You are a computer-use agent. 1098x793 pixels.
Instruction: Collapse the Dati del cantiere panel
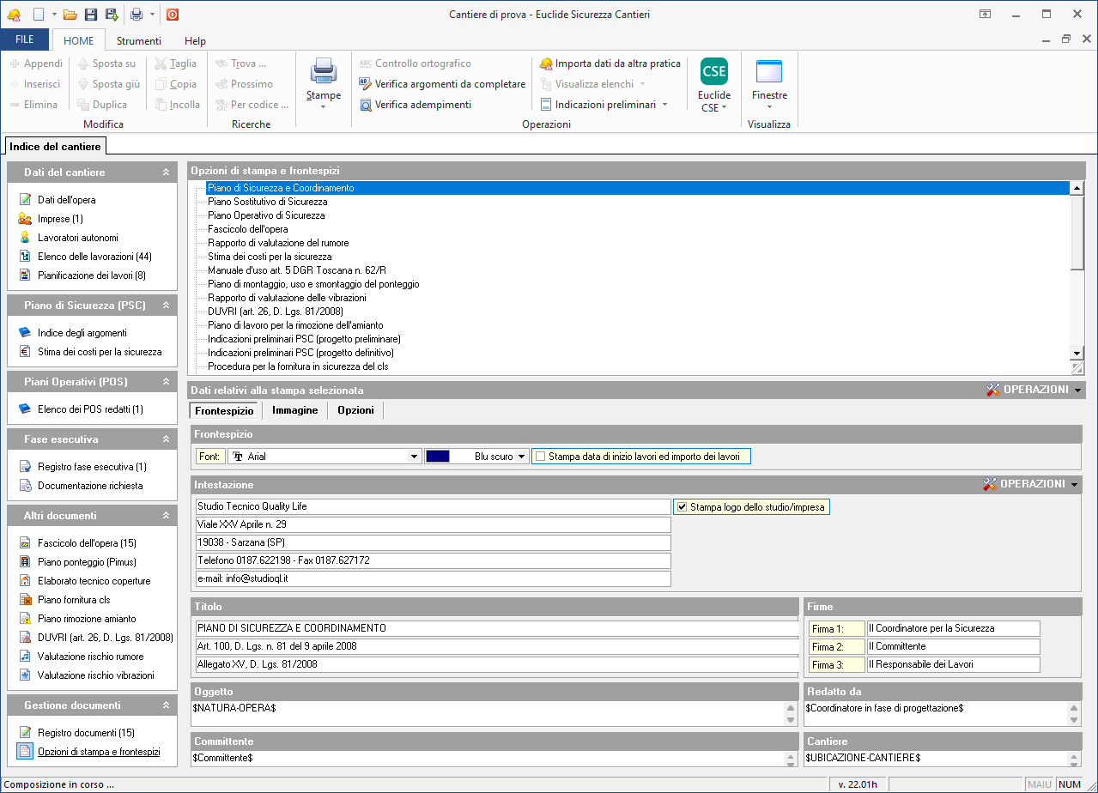(x=166, y=173)
